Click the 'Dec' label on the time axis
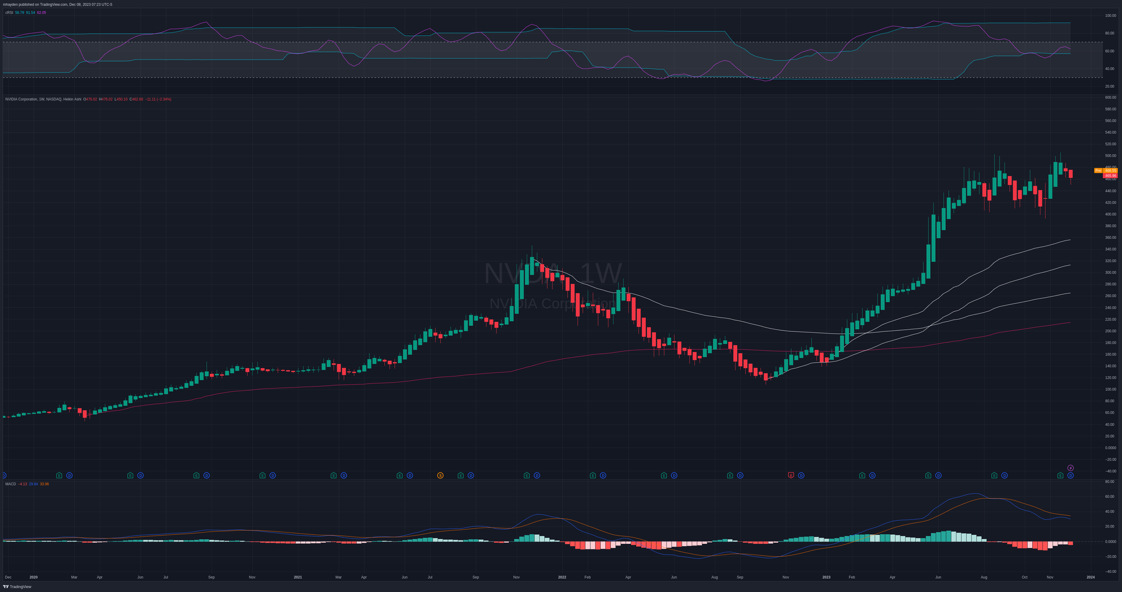Screen dimensions: 1122x592 8,577
